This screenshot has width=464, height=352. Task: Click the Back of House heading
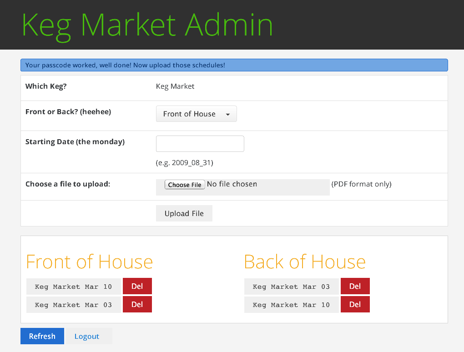coord(305,262)
